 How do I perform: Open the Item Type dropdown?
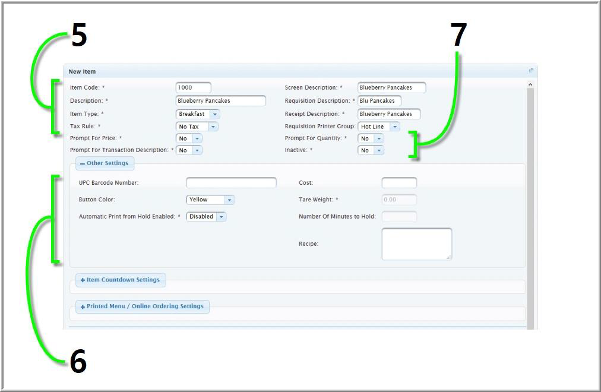tap(214, 114)
